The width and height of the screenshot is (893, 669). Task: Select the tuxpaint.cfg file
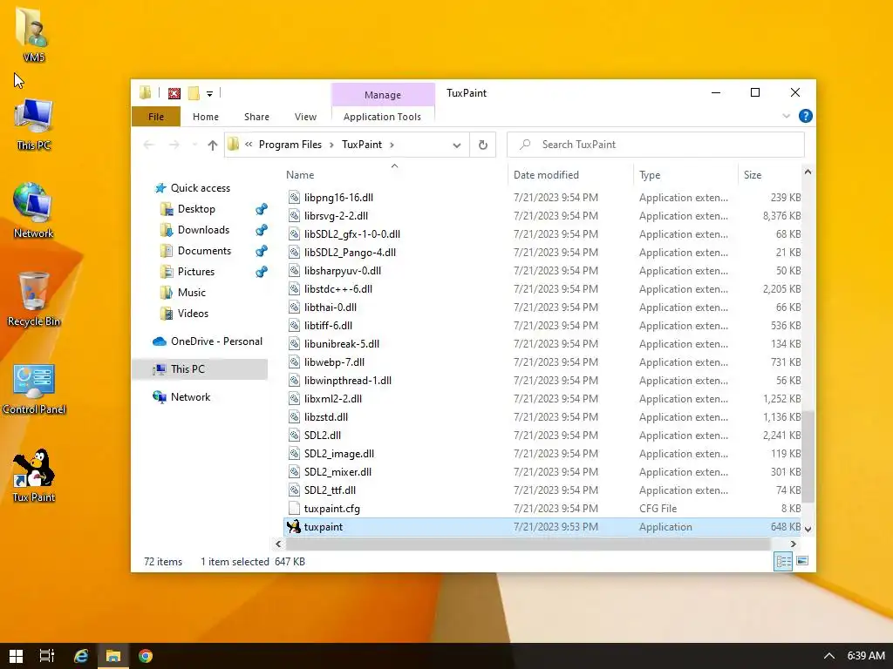pyautogui.click(x=542, y=509)
